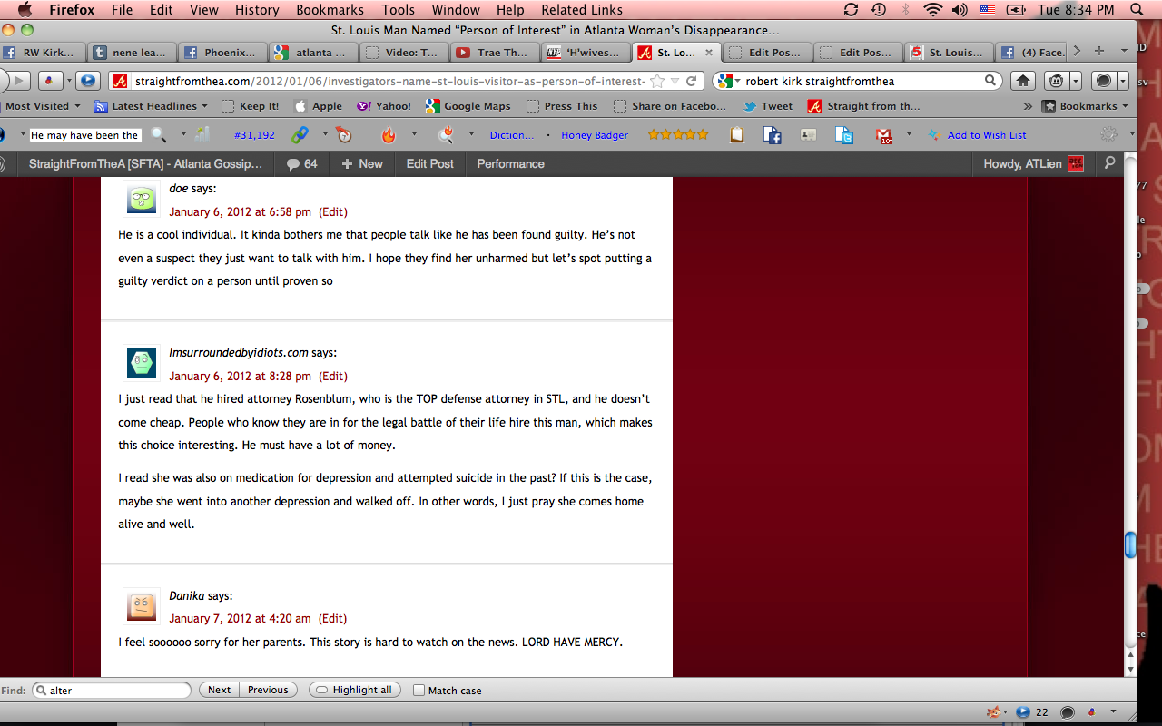
Task: Click the Facebook share icon in the toolbar
Action: click(773, 135)
